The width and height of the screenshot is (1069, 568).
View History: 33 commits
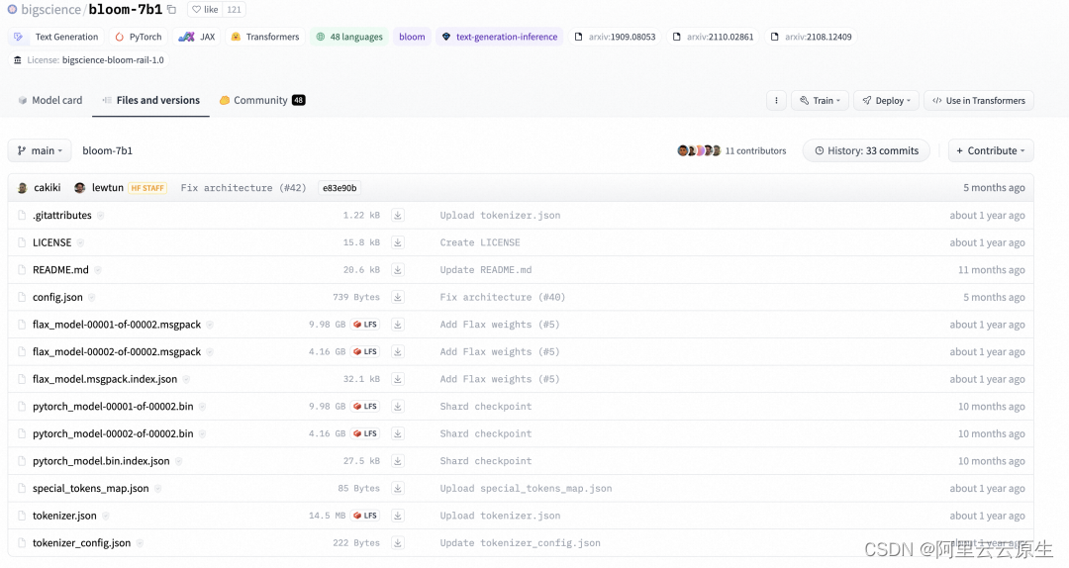(x=866, y=150)
